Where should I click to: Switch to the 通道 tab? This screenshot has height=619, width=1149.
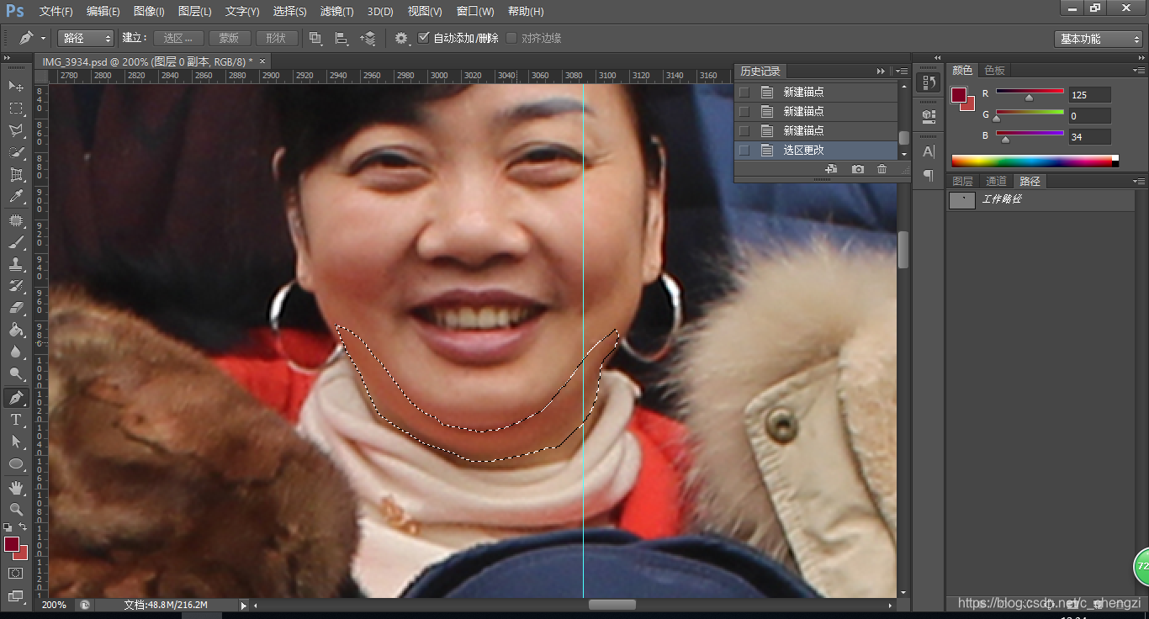pyautogui.click(x=996, y=181)
